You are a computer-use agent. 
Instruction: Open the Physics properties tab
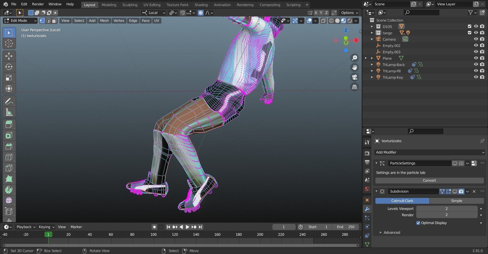click(367, 227)
